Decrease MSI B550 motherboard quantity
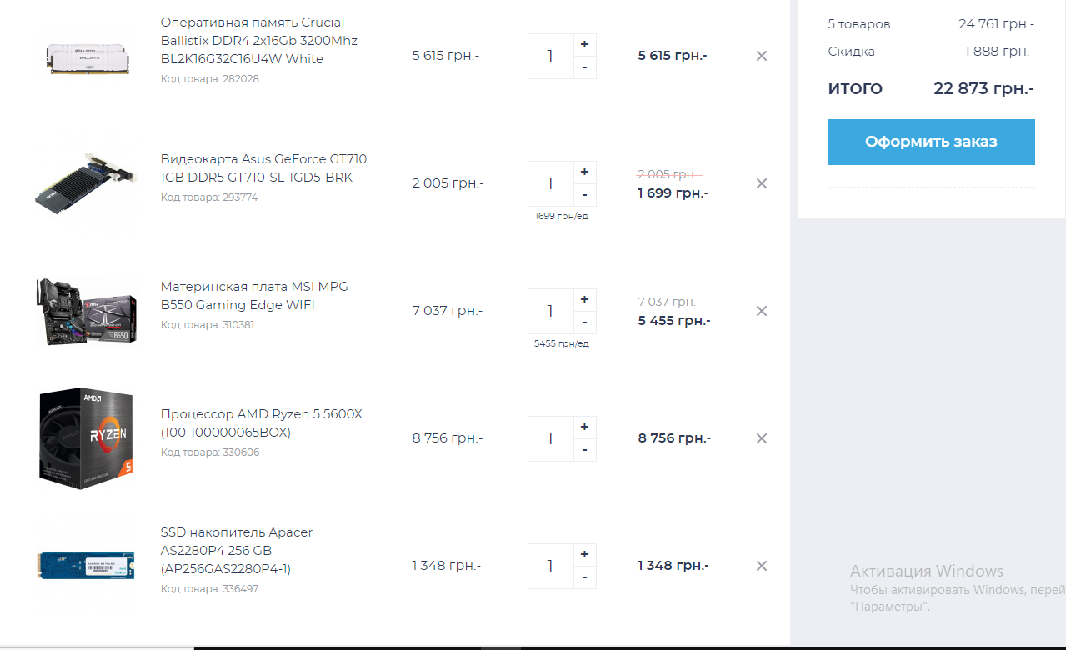Image resolution: width=1066 pixels, height=650 pixels. [x=584, y=322]
